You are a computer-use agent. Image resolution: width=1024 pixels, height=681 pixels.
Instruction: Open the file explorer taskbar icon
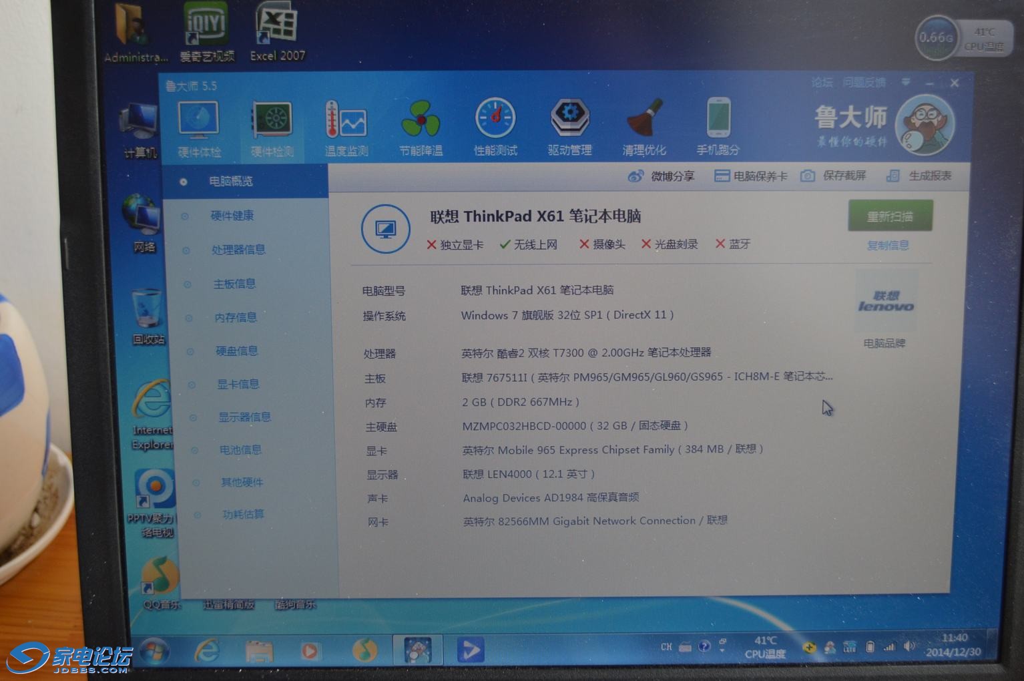point(258,651)
